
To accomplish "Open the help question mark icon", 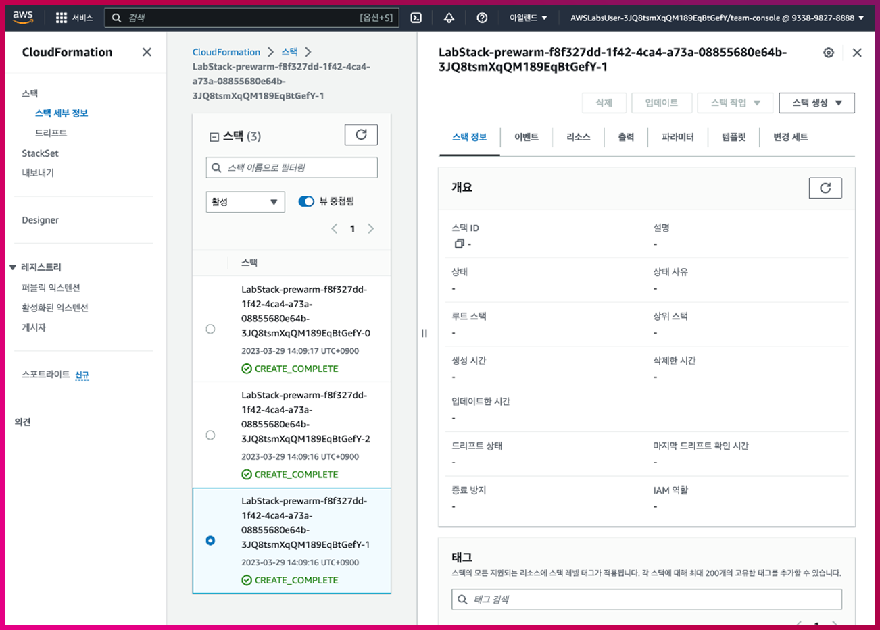I will pos(482,18).
